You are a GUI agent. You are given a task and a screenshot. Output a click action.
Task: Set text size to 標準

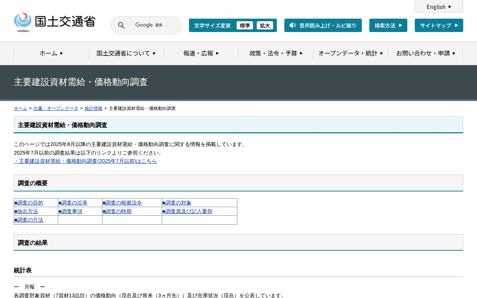pos(244,26)
